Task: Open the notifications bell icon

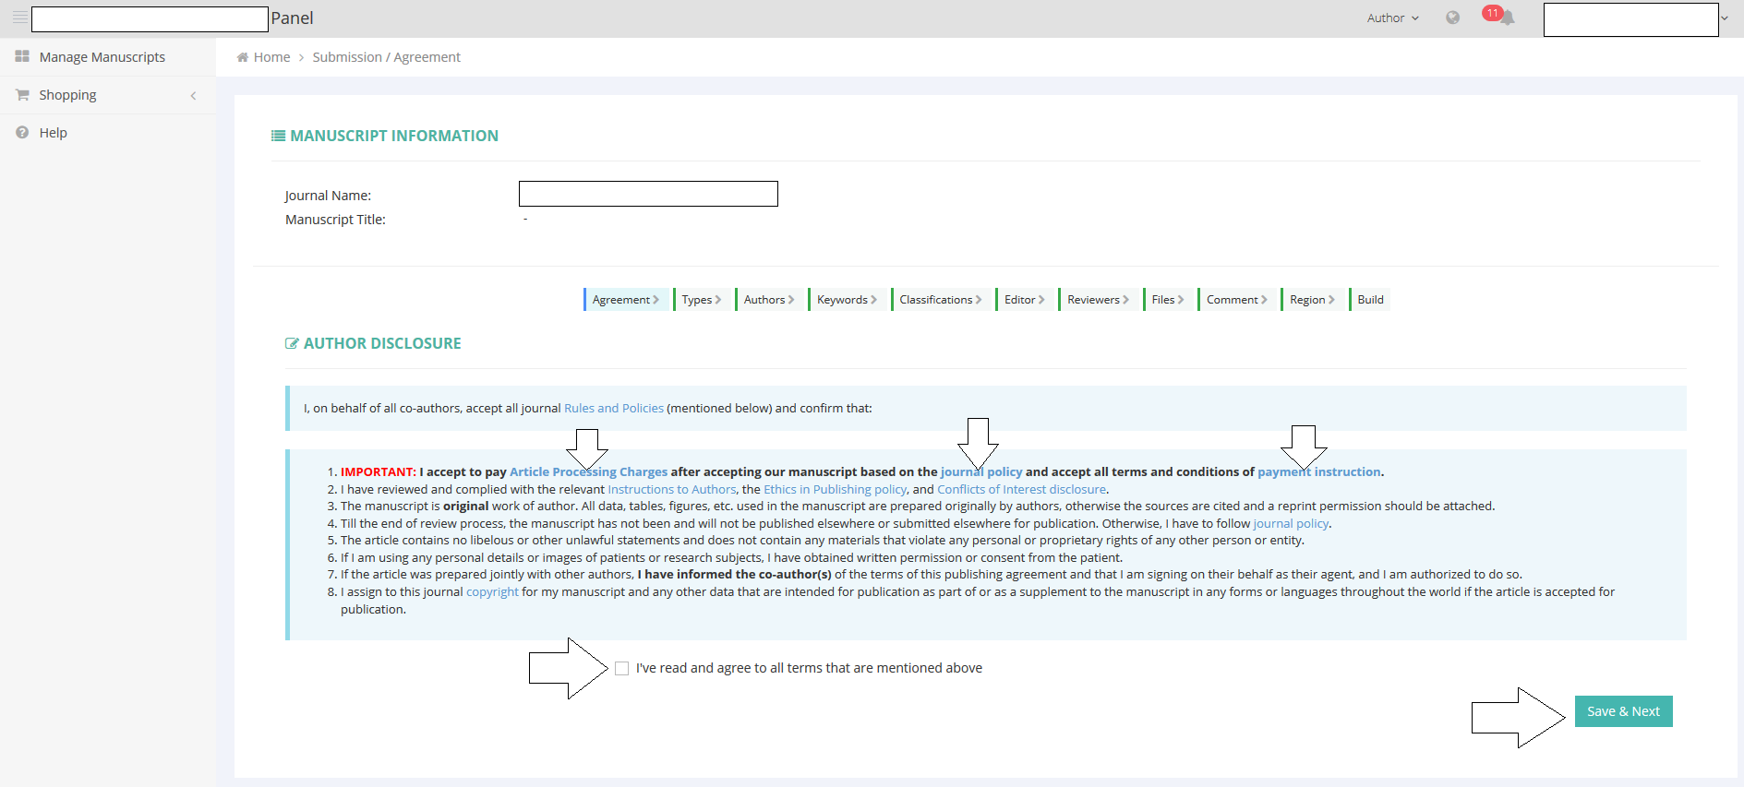Action: [1507, 18]
